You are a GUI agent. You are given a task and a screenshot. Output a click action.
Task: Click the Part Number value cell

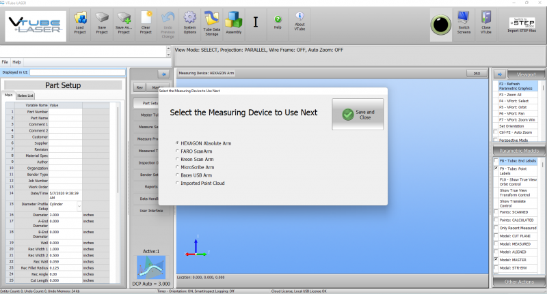point(65,112)
